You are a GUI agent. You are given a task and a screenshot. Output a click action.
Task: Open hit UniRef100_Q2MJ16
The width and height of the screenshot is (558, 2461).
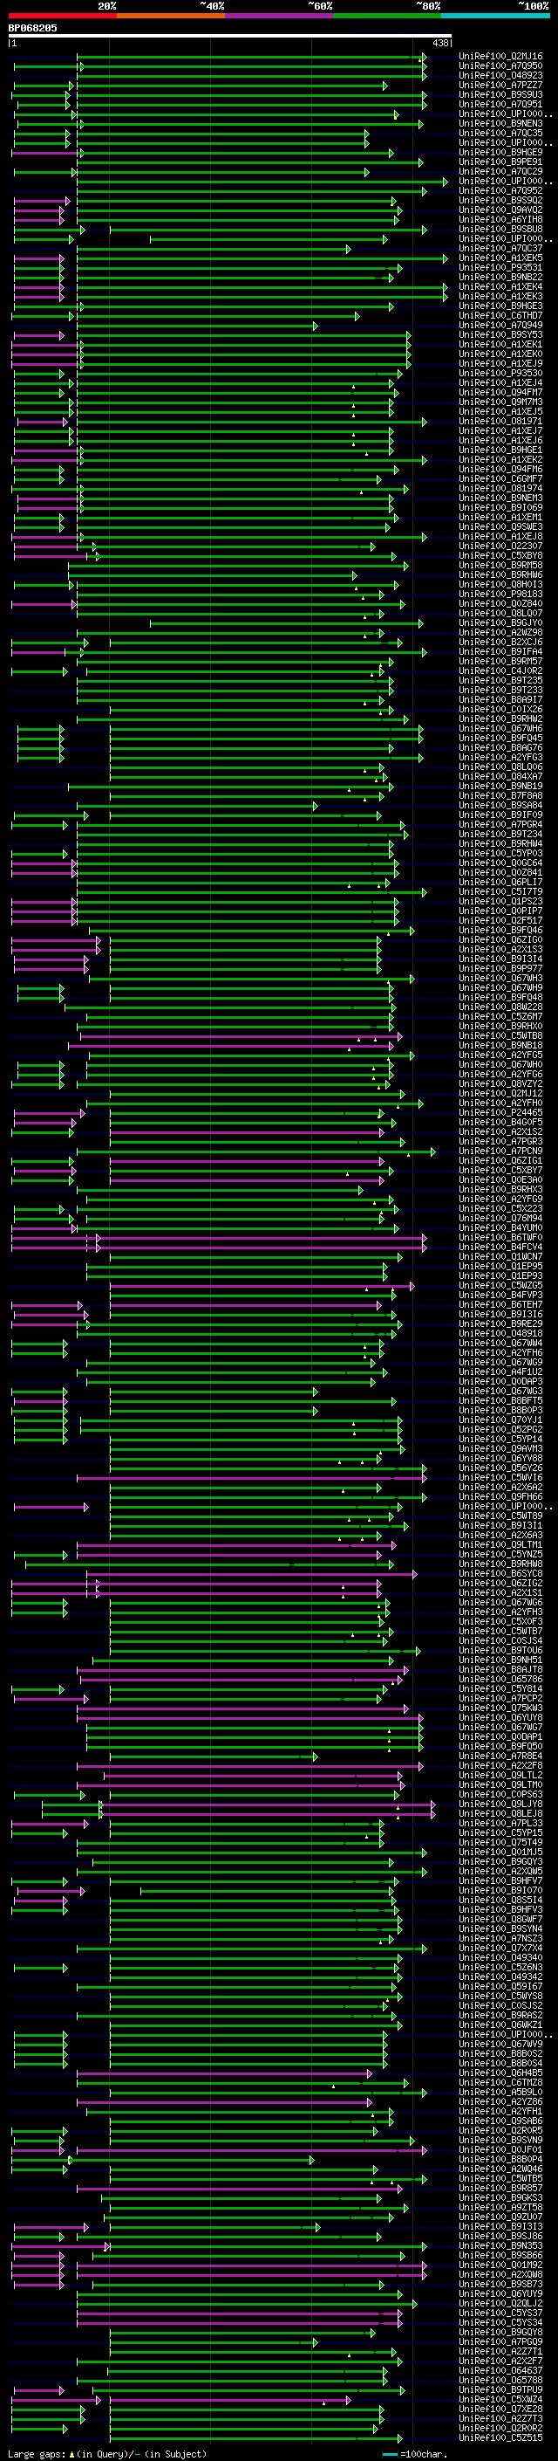[x=500, y=57]
